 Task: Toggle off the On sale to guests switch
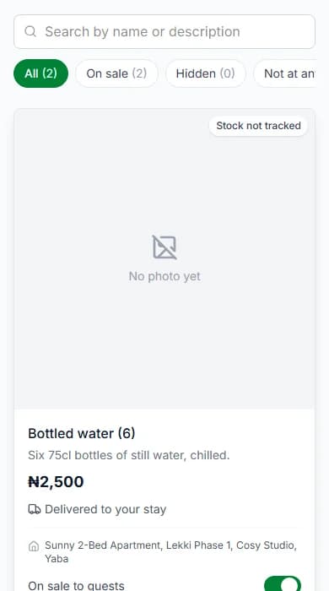pyautogui.click(x=283, y=583)
